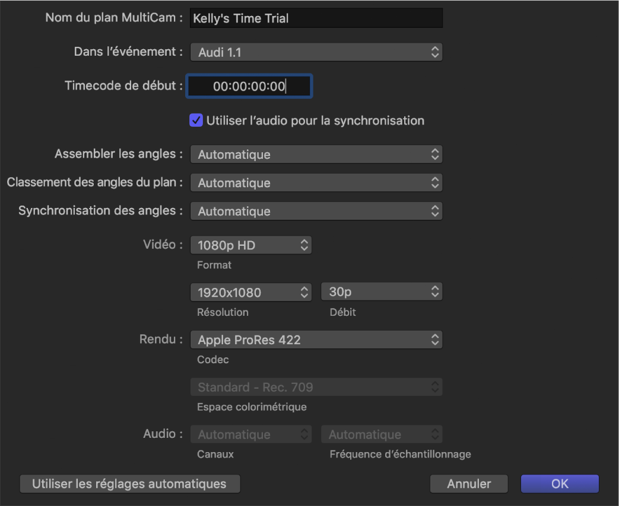
Task: Open the Résolution dropdown showing 1920x1080
Action: (250, 292)
